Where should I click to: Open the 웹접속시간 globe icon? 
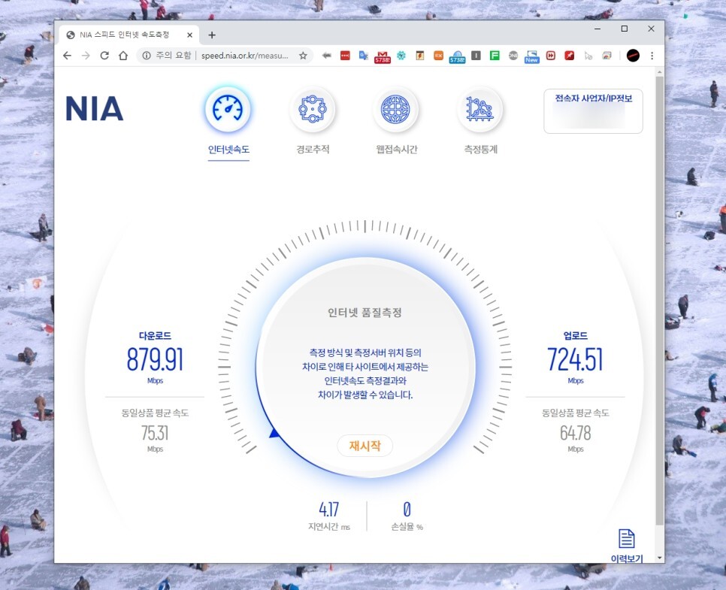[395, 110]
